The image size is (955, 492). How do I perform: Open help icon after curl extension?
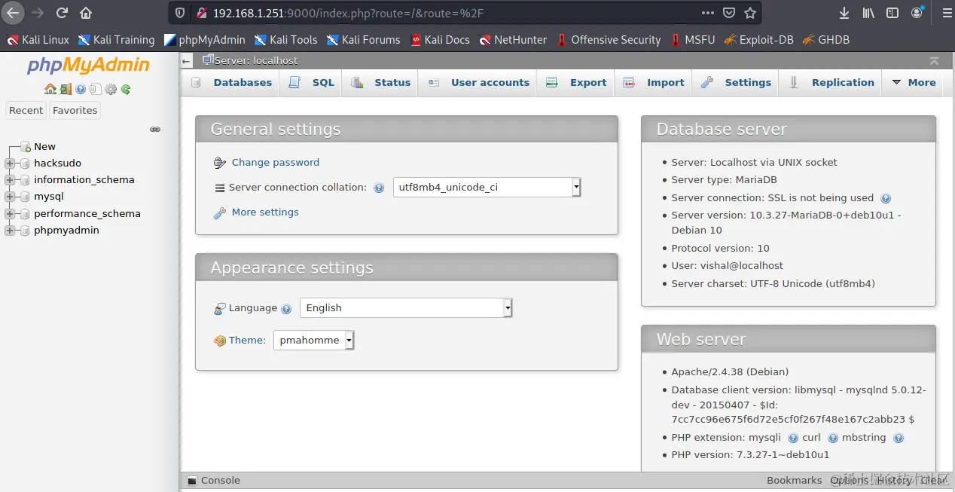(833, 438)
